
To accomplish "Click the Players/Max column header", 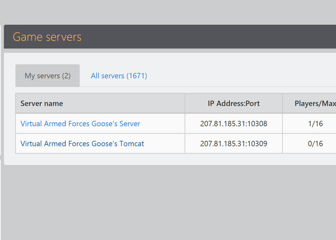I will [315, 104].
